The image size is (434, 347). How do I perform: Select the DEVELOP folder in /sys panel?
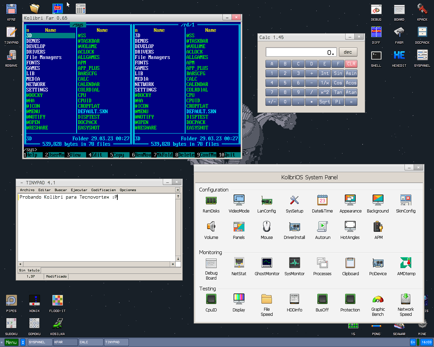[x=36, y=46]
